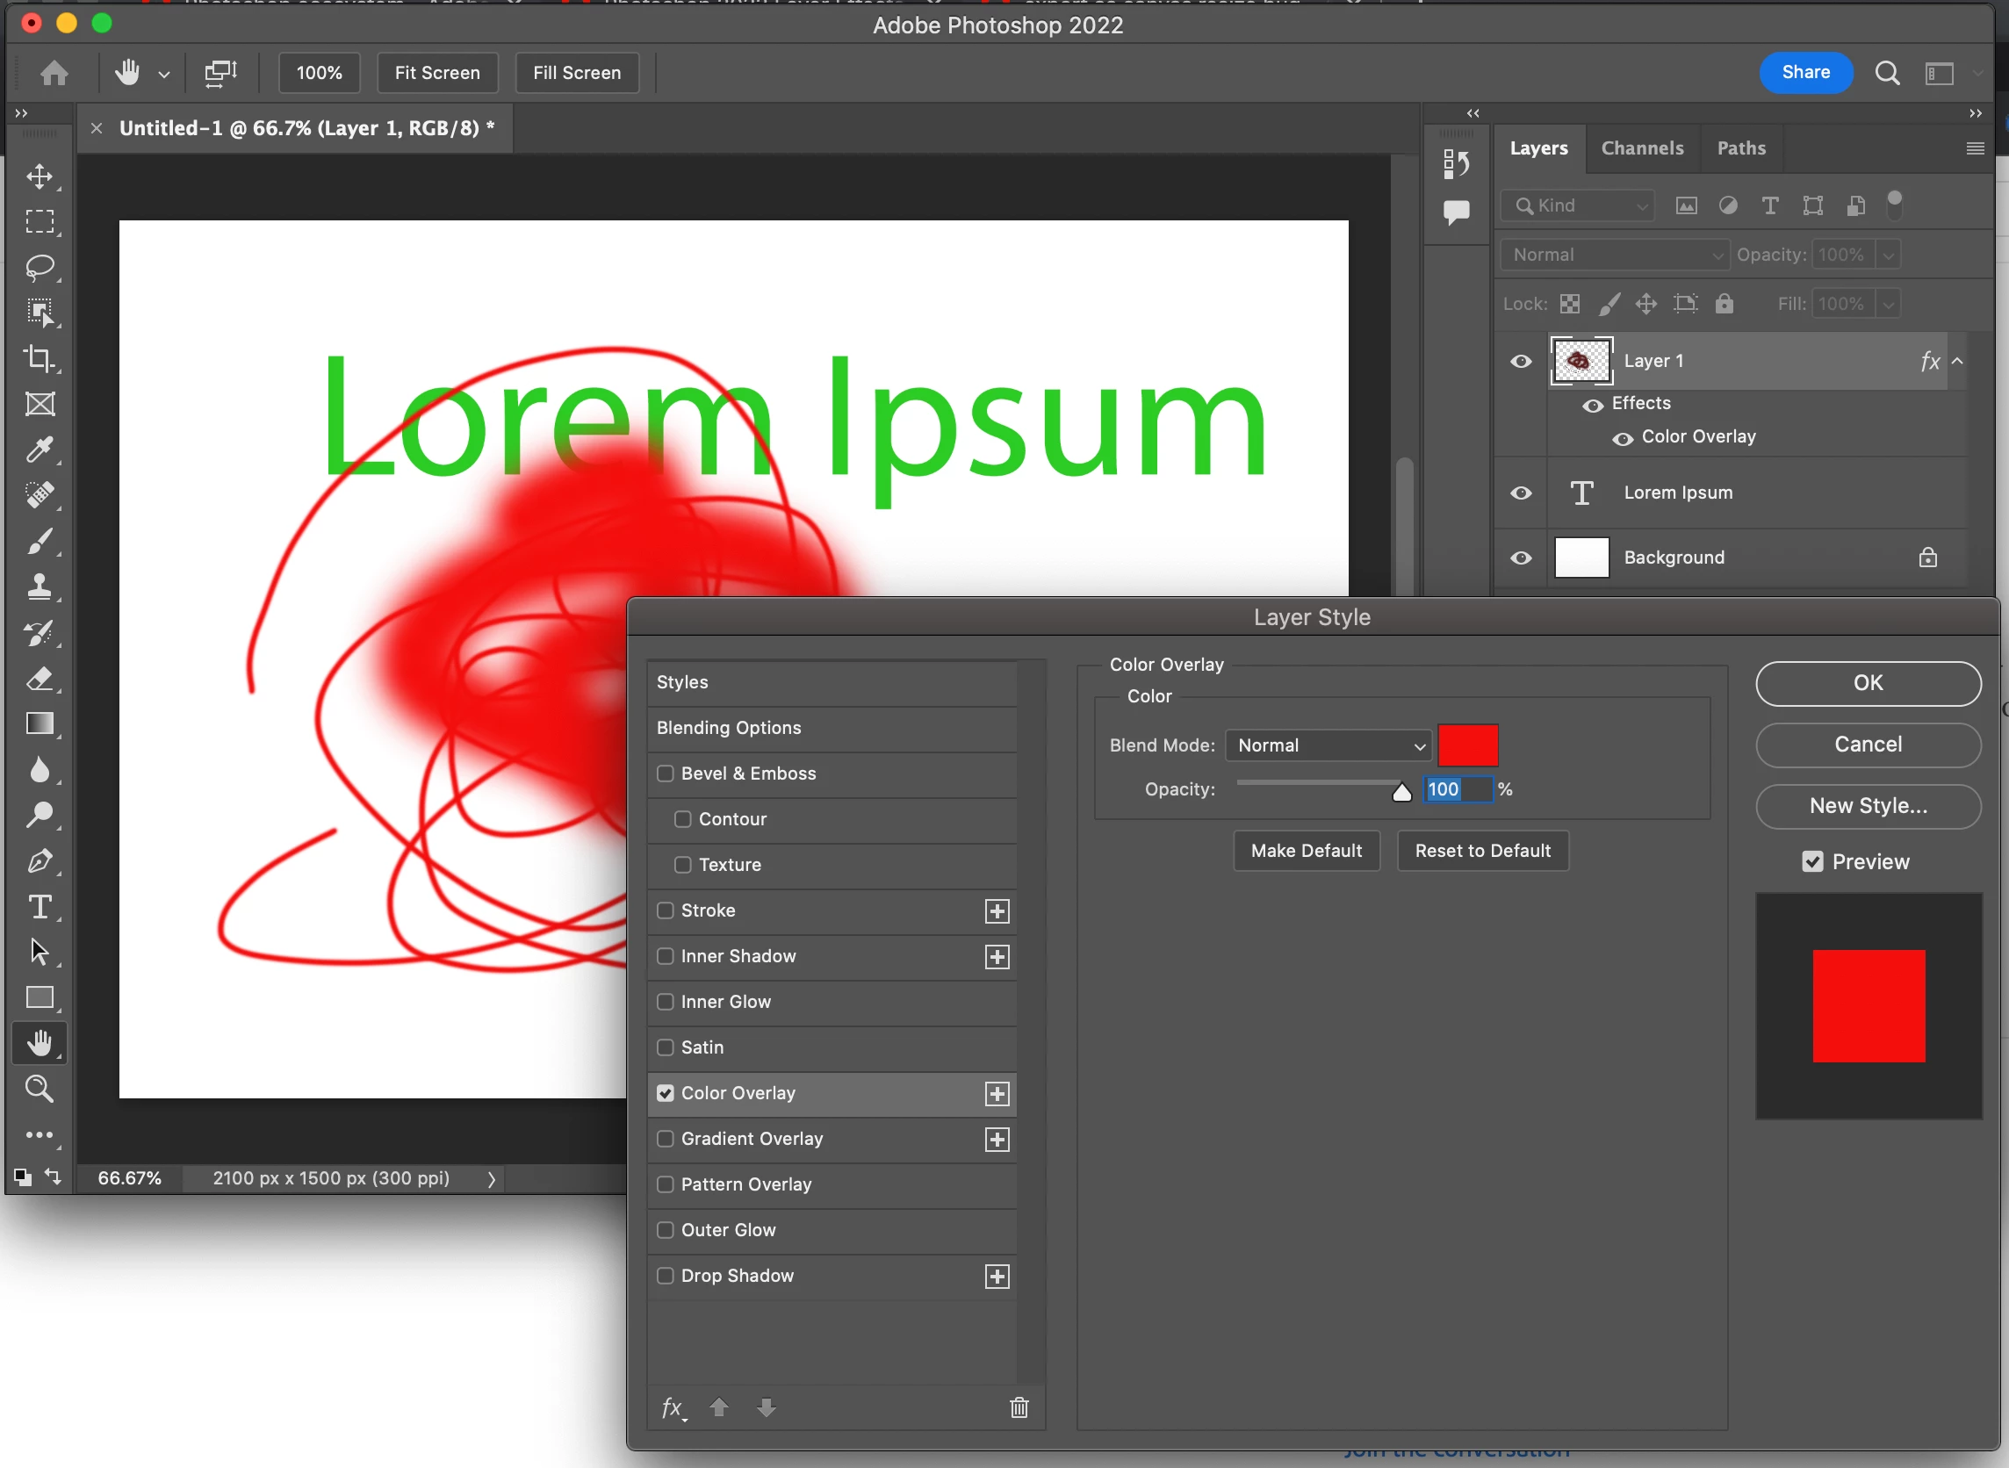This screenshot has height=1468, width=2009.
Task: Uncheck the Preview checkbox
Action: (x=1812, y=862)
